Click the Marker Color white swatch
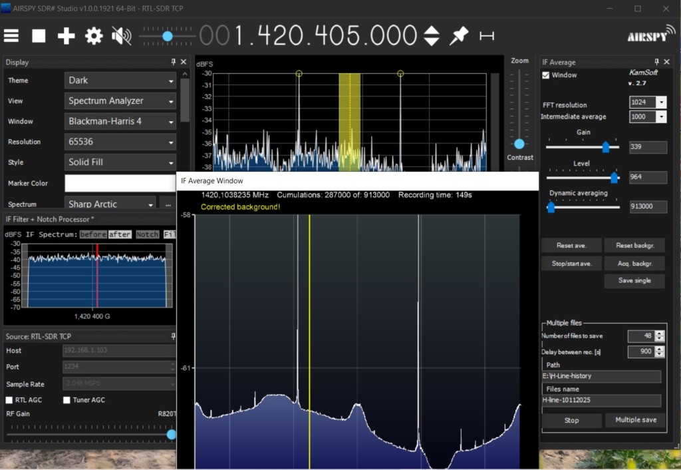The image size is (681, 470). click(x=120, y=183)
